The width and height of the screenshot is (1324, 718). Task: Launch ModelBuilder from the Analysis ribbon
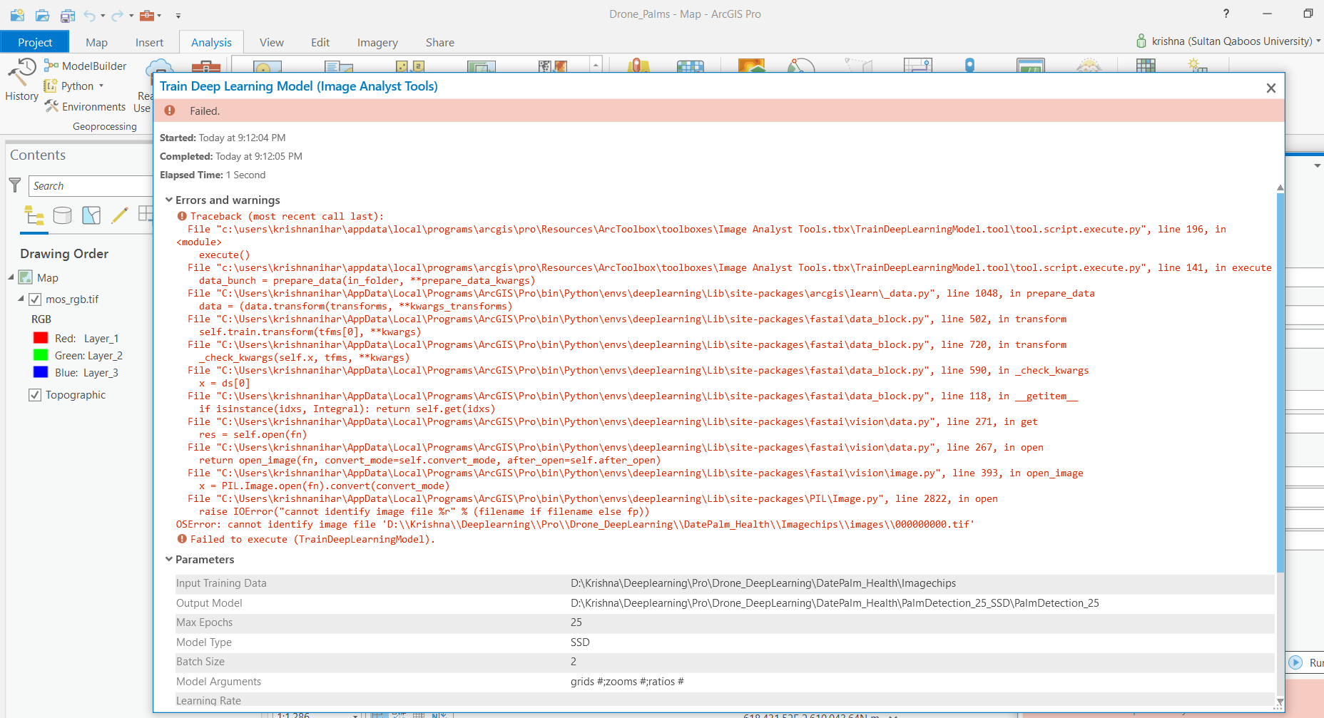click(85, 66)
